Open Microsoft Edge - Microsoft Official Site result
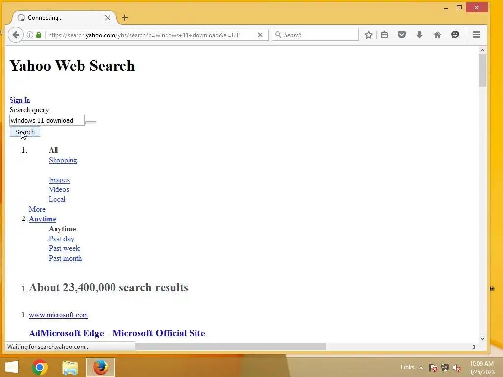Viewport: 503px width, 377px height. 117,333
